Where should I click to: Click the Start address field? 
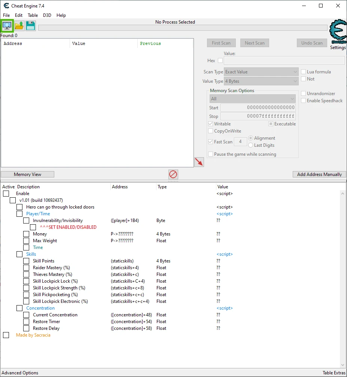258,107
